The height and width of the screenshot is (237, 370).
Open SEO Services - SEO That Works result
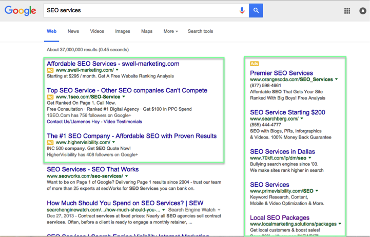tap(93, 169)
